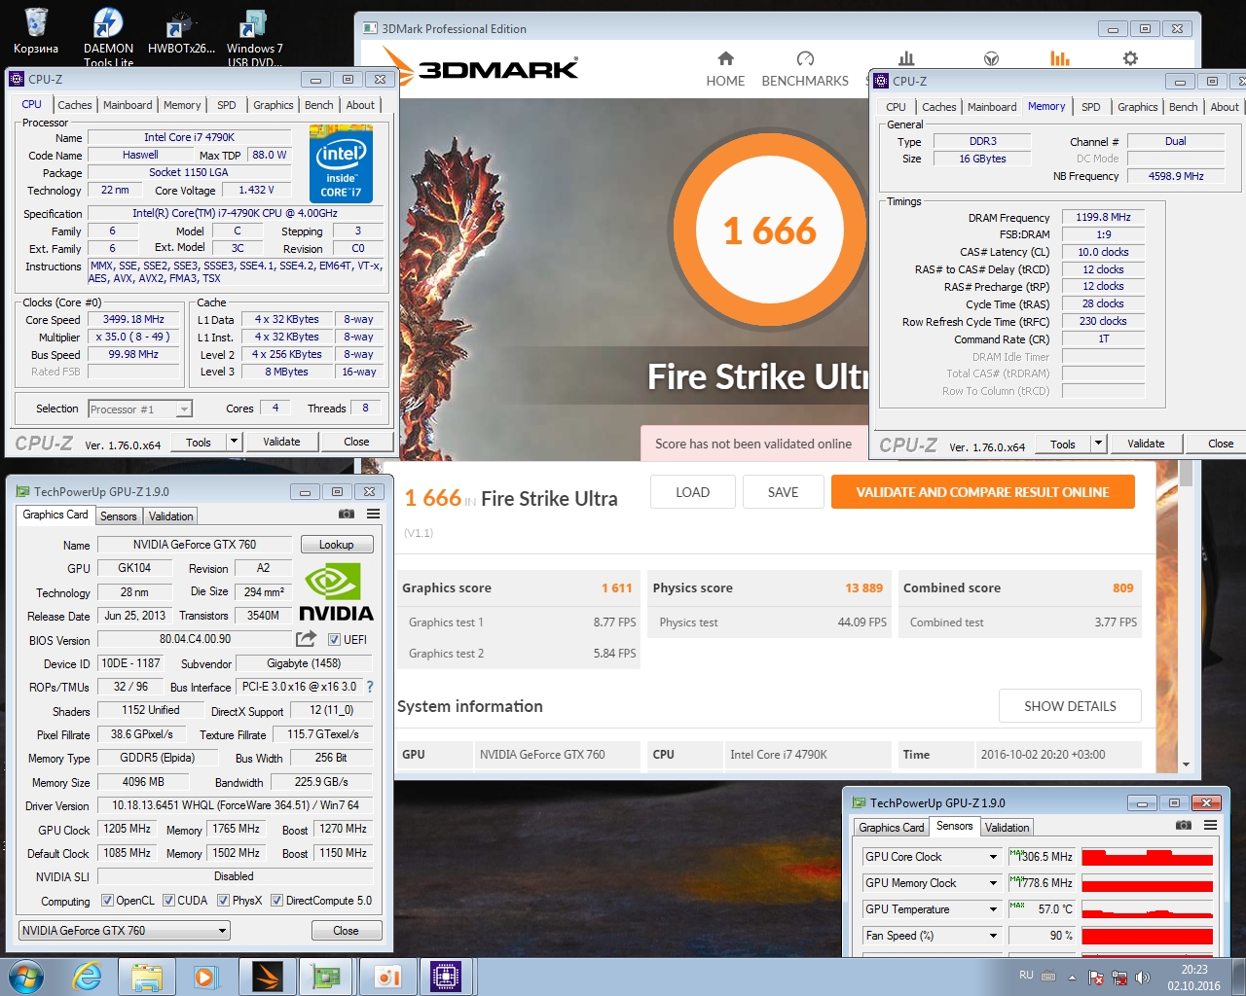1246x996 pixels.
Task: Open Windows Media Player from taskbar
Action: click(x=206, y=977)
